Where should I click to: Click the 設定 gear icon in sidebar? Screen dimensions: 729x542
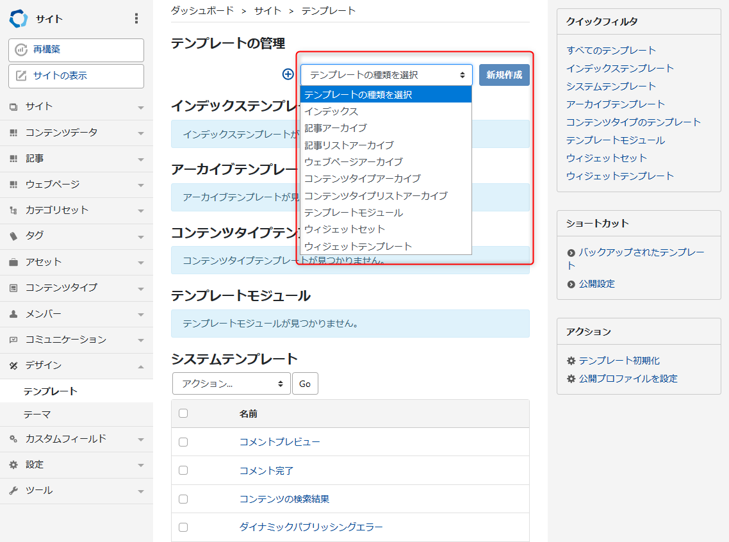pos(13,465)
